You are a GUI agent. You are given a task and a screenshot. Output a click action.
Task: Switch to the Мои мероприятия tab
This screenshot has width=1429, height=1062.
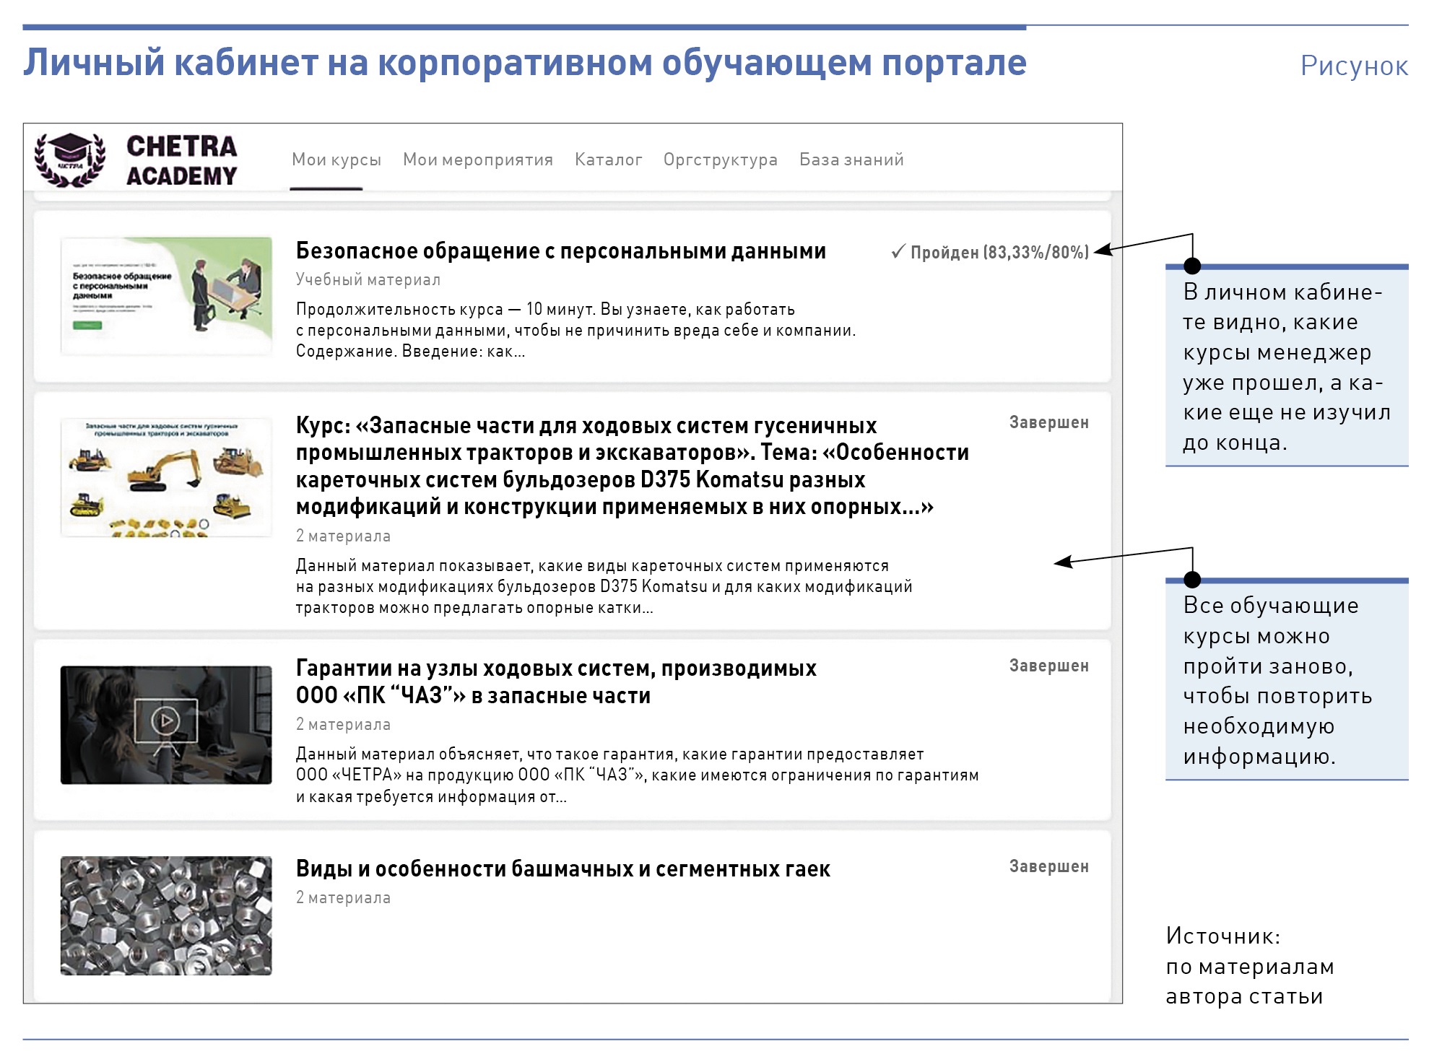click(x=477, y=160)
